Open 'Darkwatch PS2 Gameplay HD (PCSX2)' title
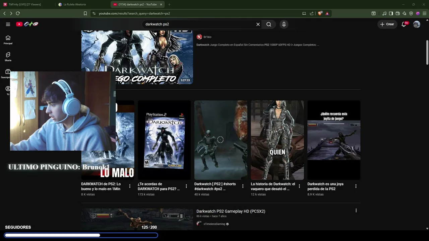The height and width of the screenshot is (241, 429). tap(231, 211)
